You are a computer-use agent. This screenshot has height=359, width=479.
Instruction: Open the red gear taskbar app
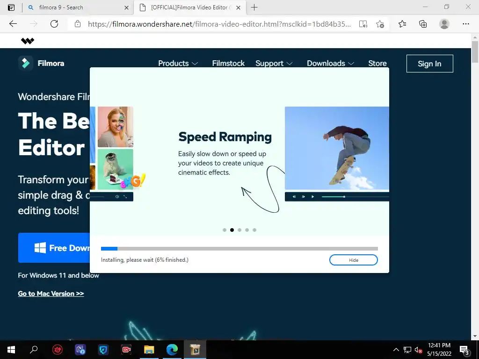click(x=57, y=350)
